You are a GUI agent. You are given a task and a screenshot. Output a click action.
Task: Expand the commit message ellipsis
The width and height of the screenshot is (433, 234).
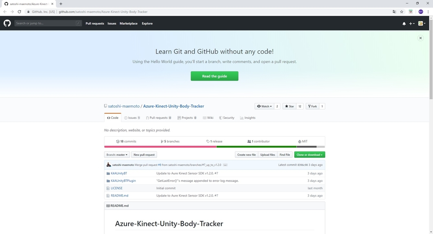[225, 165]
